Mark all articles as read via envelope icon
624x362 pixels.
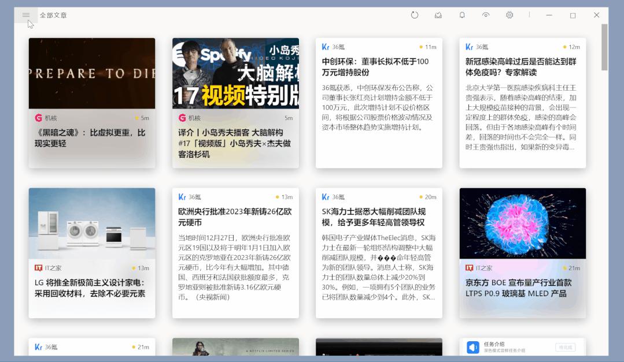click(438, 16)
